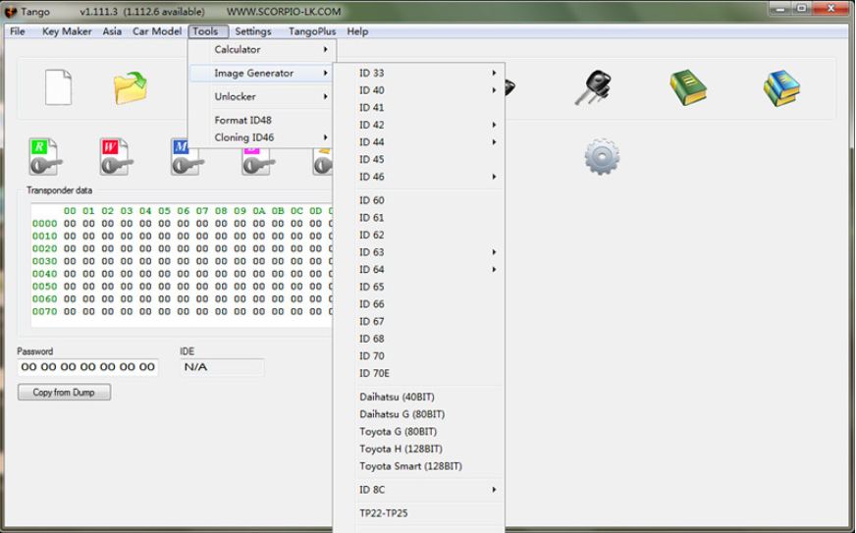Viewport: 856px width, 533px height.
Task: Click the IDE N/A field
Action: (x=222, y=367)
